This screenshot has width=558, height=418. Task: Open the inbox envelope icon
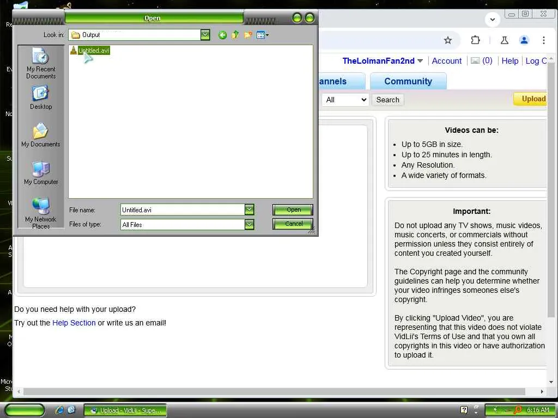point(475,61)
